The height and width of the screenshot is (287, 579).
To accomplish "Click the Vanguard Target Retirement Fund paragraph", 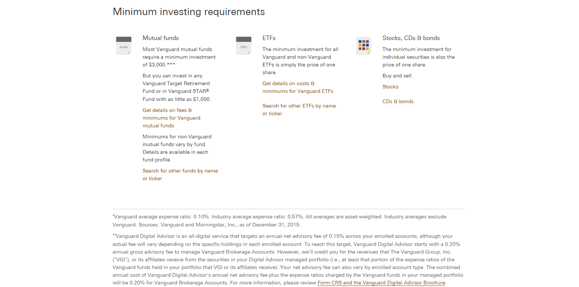I will (176, 87).
